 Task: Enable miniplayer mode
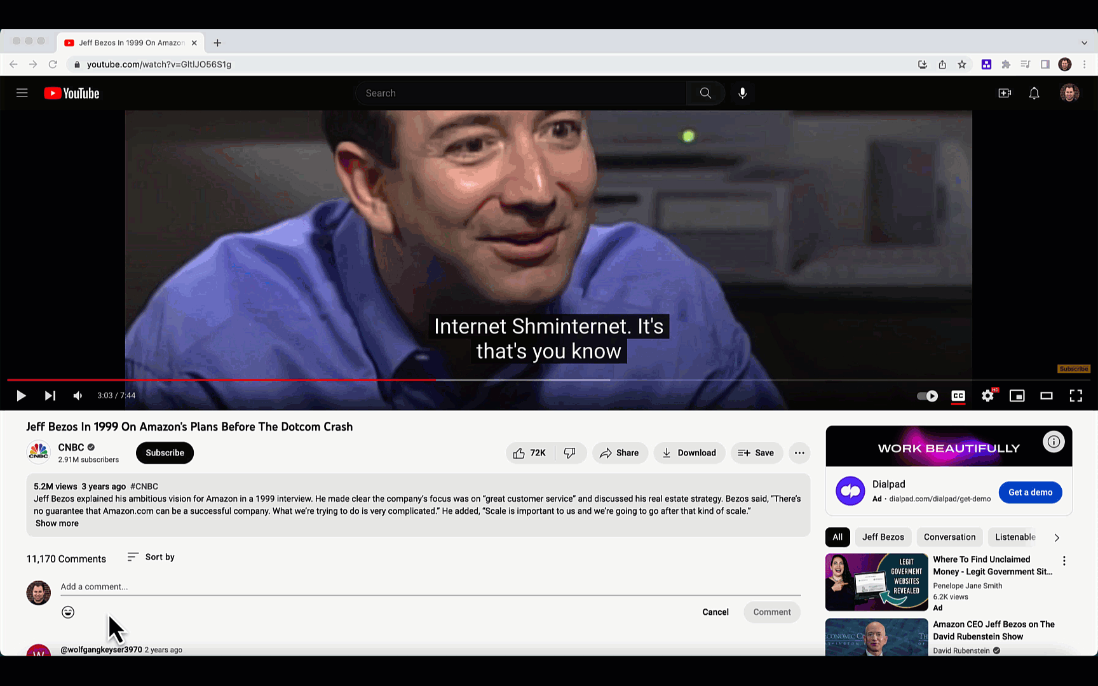1017,396
